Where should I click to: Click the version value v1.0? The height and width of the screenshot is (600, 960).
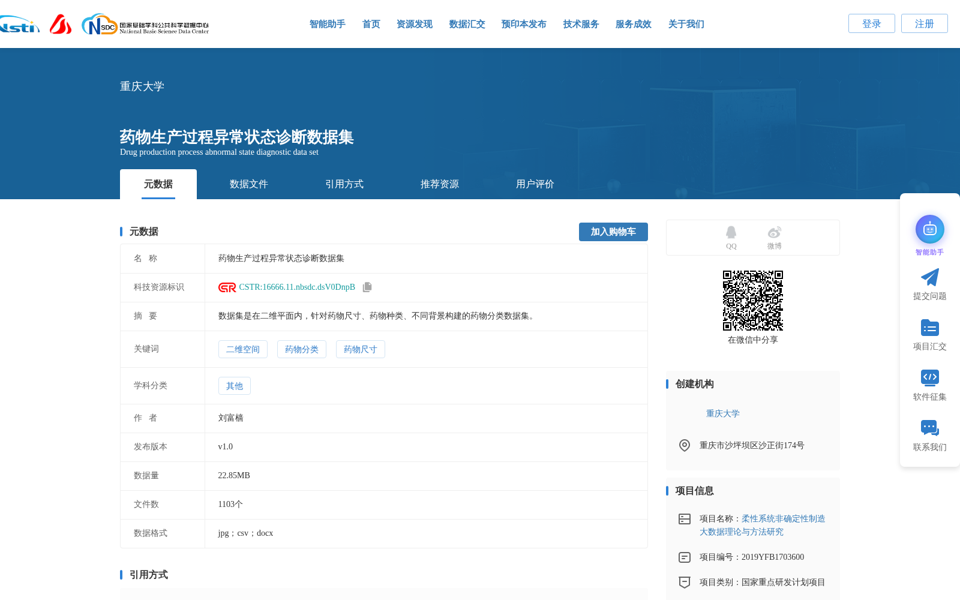226,447
